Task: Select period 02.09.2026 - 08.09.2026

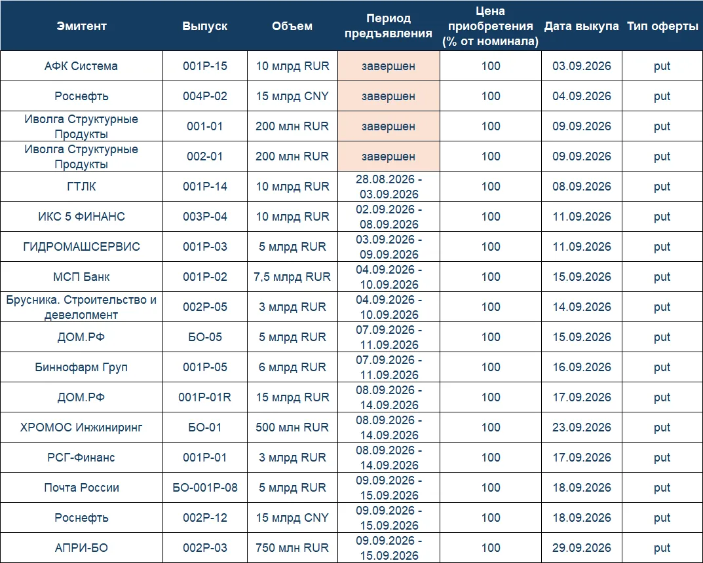Action: click(x=389, y=216)
